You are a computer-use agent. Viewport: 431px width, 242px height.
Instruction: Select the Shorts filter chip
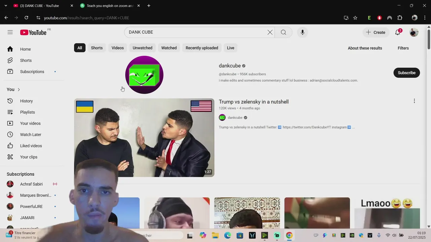97,48
